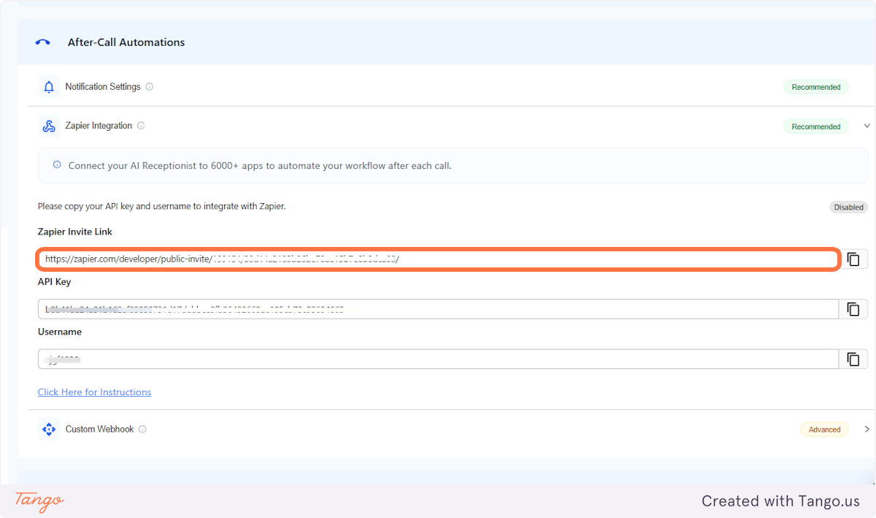Click the After-Call Automations phone icon

pos(43,42)
